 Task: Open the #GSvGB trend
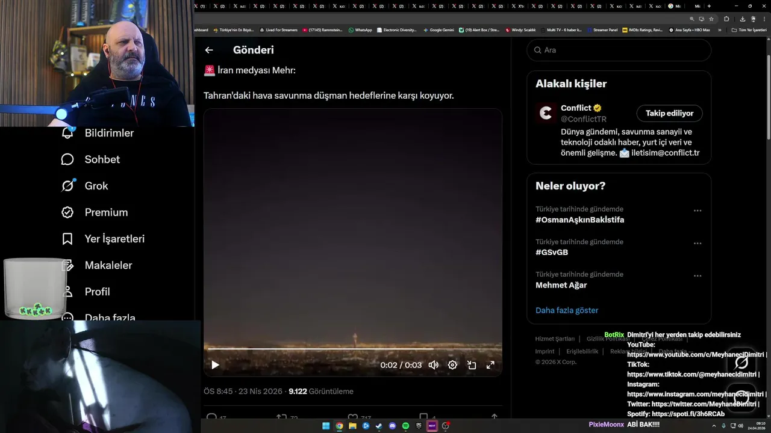552,252
